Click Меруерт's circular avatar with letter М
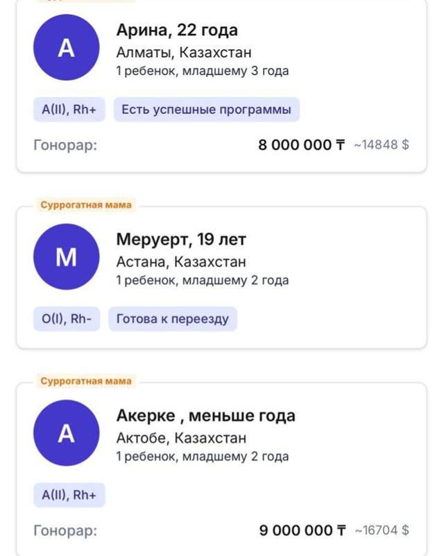 pyautogui.click(x=66, y=257)
